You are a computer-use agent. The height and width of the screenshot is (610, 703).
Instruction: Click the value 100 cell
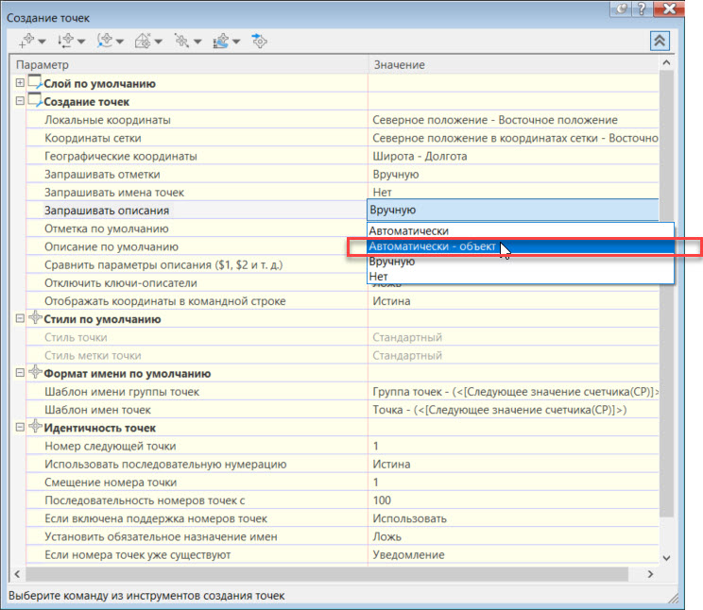(x=382, y=500)
